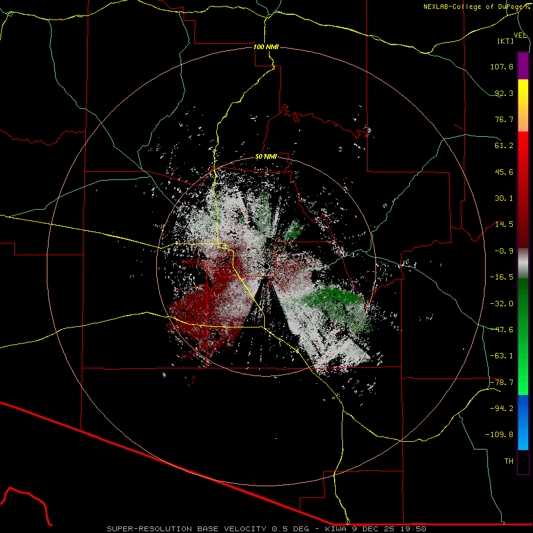Click the "100 NMI" range ring label
The width and height of the screenshot is (533, 533).
tap(266, 47)
